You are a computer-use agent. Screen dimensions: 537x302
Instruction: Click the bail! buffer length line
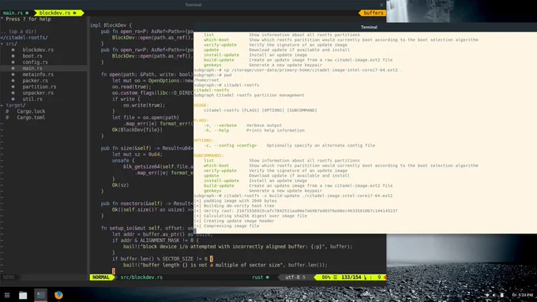(x=225, y=265)
